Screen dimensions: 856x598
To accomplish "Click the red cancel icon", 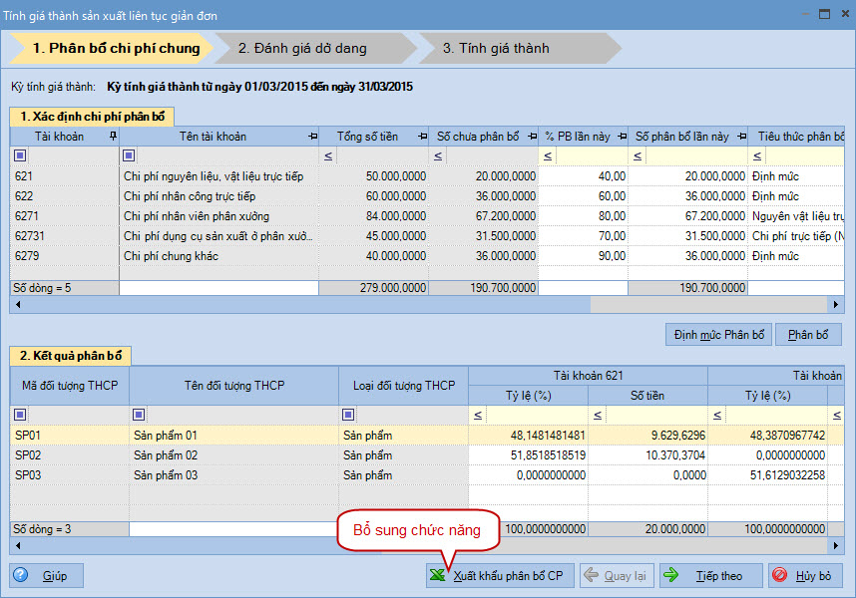I will point(780,574).
